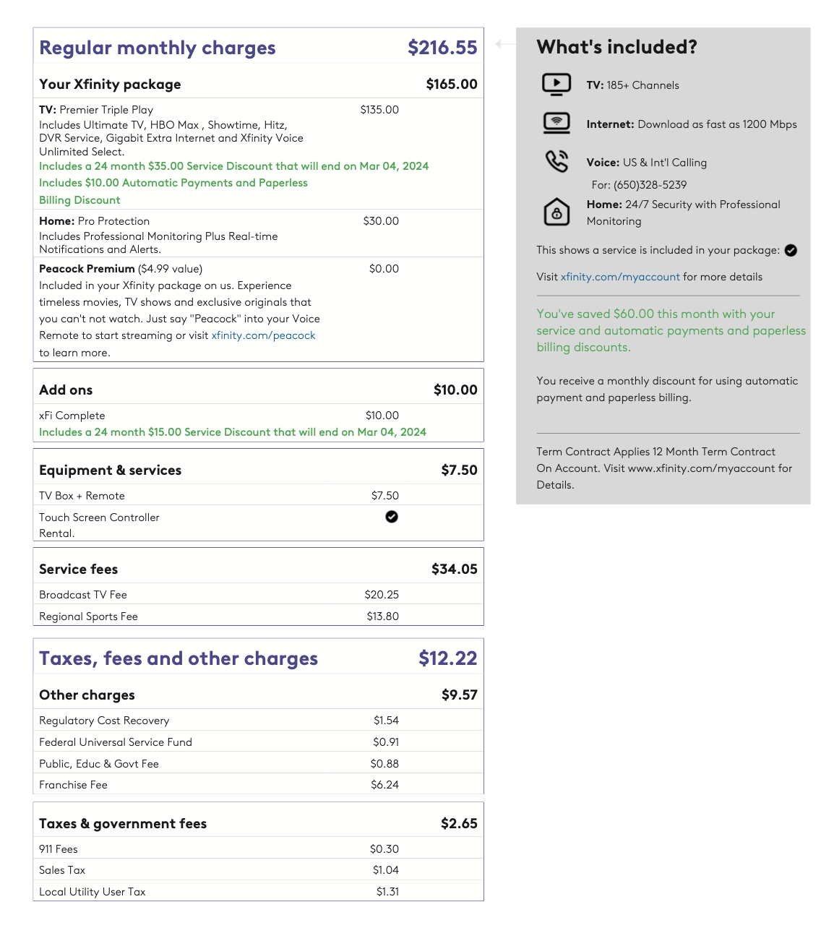Select the Broadcast TV Fee line item
This screenshot has height=941, width=821.
point(83,595)
